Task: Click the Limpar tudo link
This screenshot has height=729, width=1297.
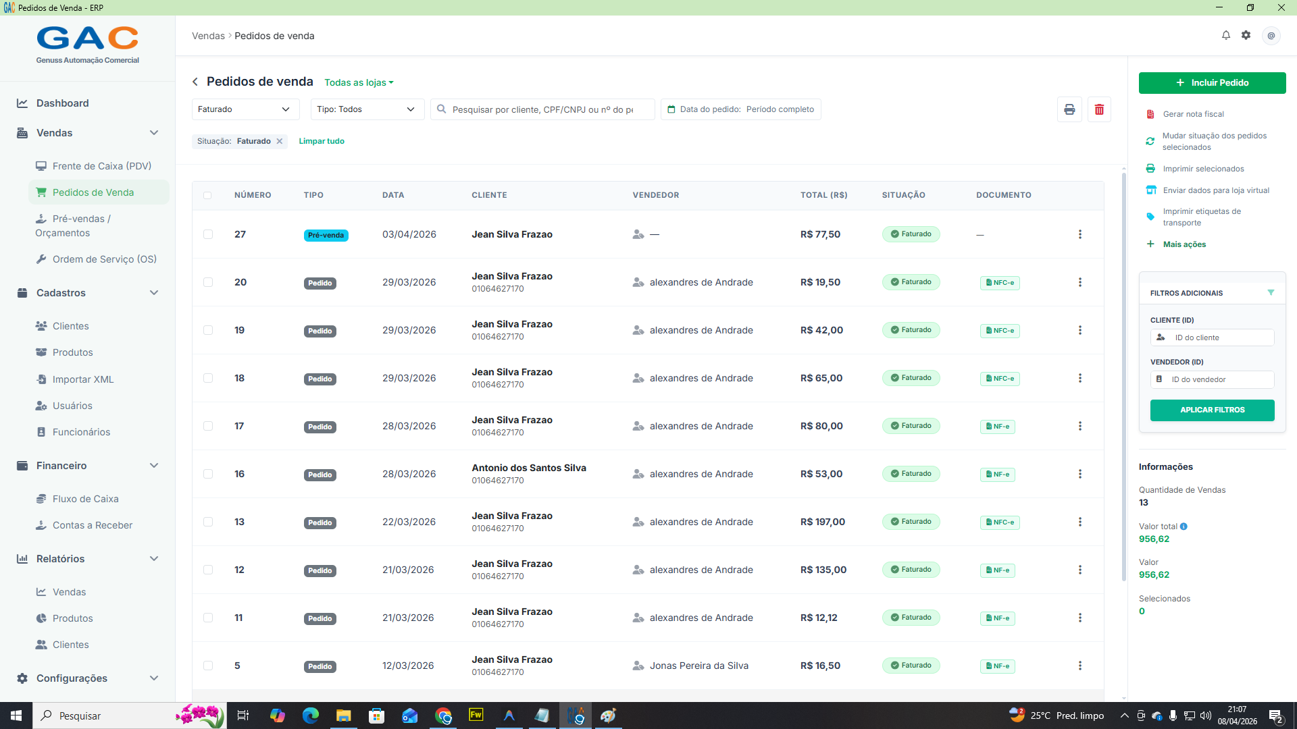Action: point(322,141)
